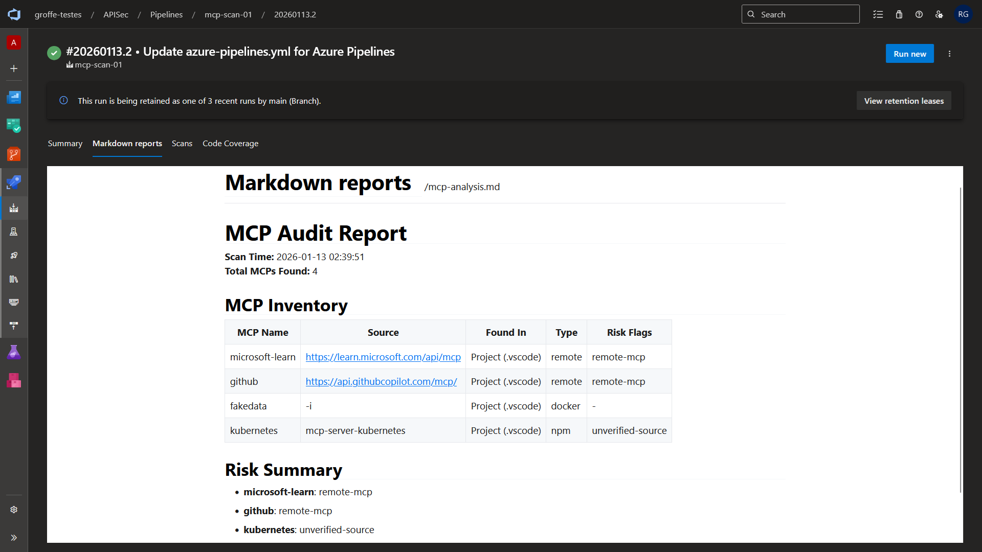This screenshot has height=552, width=982.
Task: Click the Run new button
Action: pyautogui.click(x=910, y=54)
